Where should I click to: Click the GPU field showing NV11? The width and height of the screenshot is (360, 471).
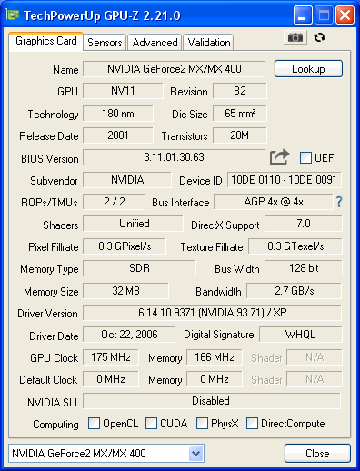click(123, 91)
